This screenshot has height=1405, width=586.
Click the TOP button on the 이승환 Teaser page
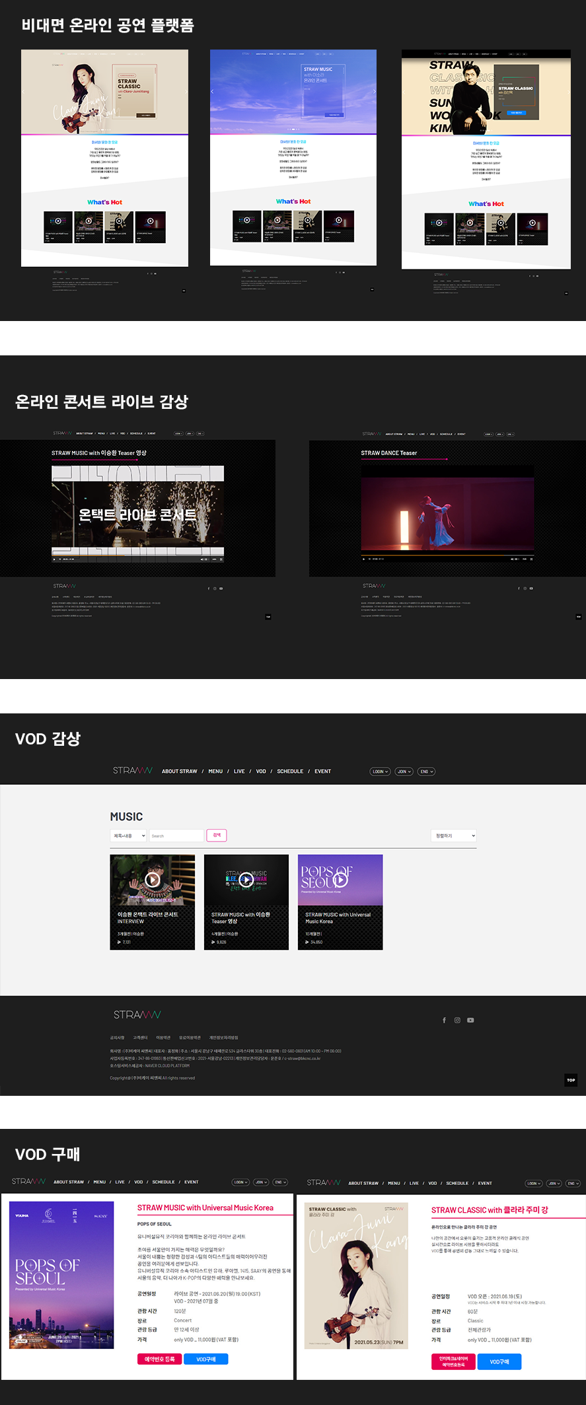268,617
